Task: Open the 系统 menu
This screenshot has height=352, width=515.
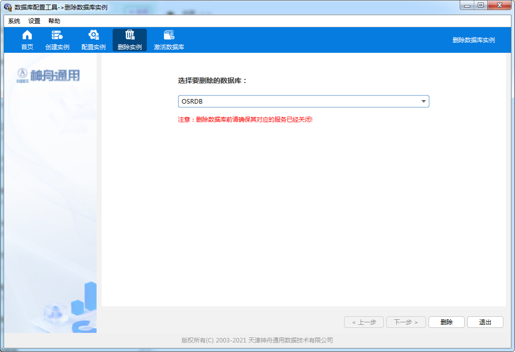Action: click(14, 21)
